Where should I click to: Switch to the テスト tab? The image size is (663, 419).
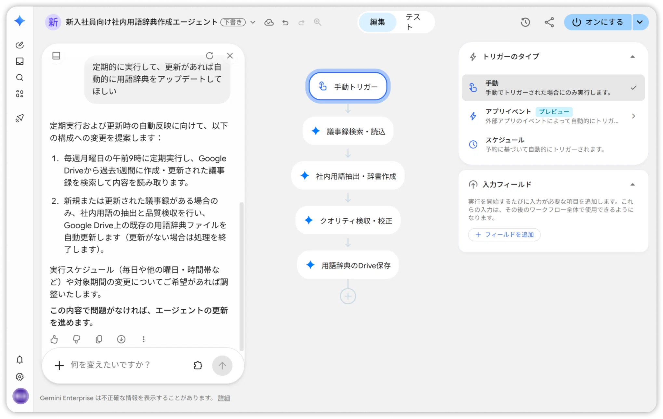tap(413, 22)
